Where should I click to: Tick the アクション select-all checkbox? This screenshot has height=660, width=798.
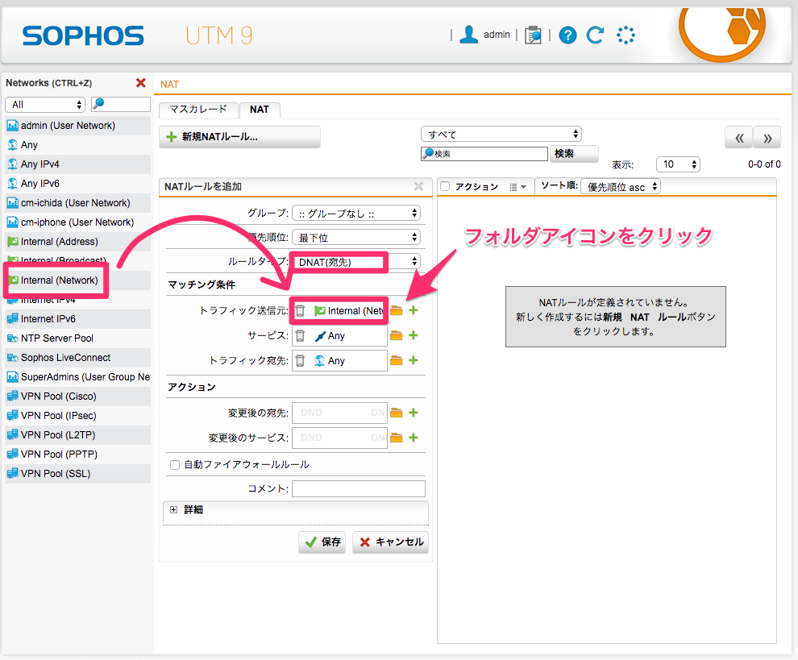pos(445,186)
